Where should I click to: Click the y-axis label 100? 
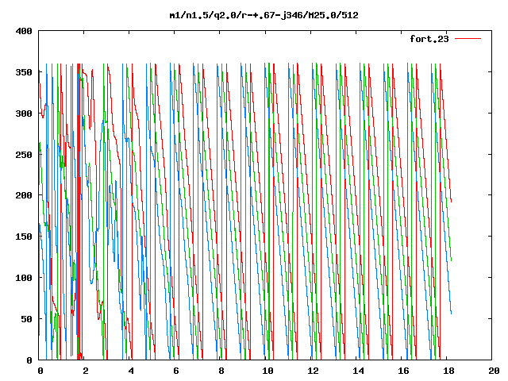24,278
